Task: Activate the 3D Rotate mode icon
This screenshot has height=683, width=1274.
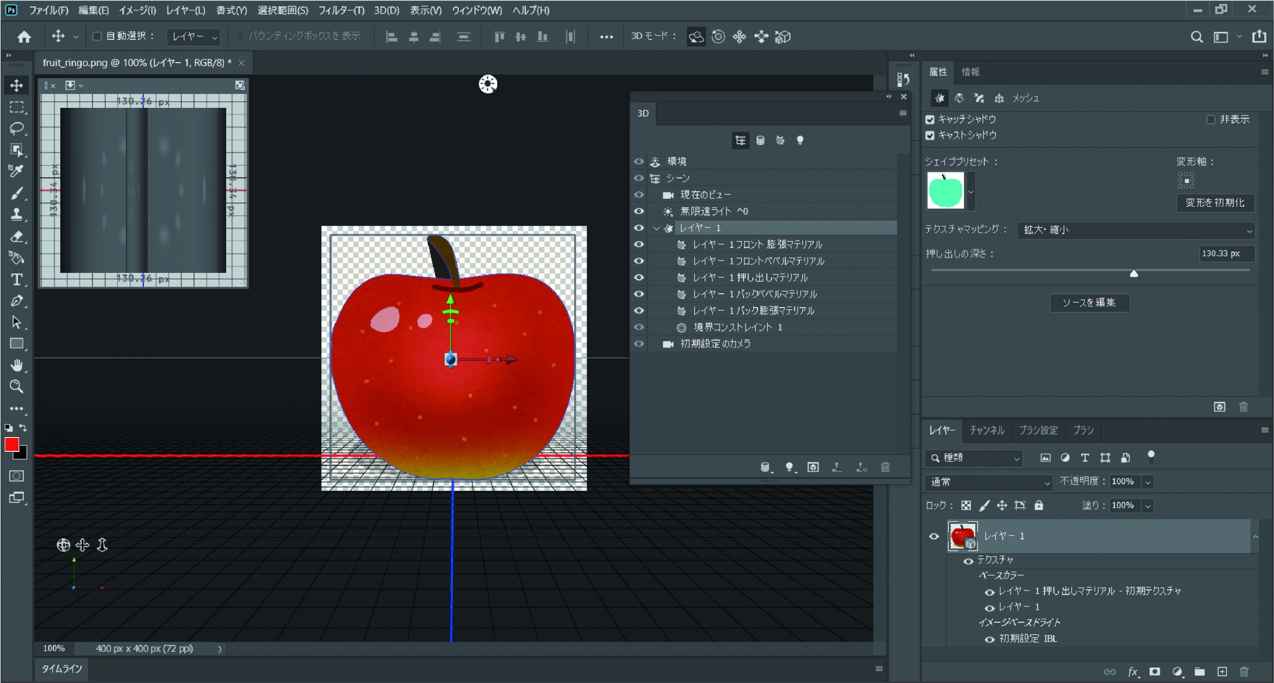Action: tap(696, 36)
